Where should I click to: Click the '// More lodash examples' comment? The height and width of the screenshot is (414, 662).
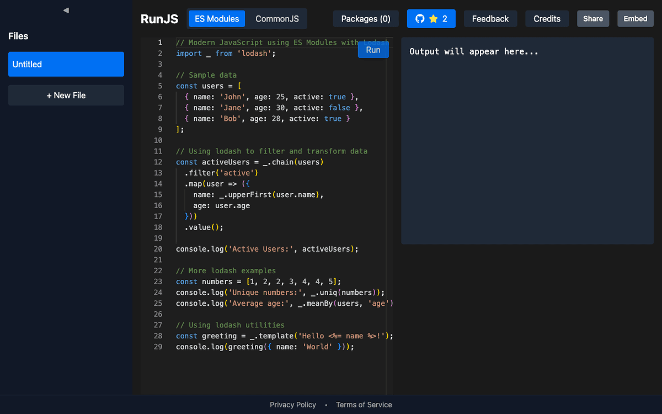pos(226,270)
